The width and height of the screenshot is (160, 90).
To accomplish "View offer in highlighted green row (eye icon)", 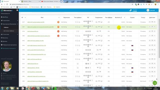I will tap(150, 27).
